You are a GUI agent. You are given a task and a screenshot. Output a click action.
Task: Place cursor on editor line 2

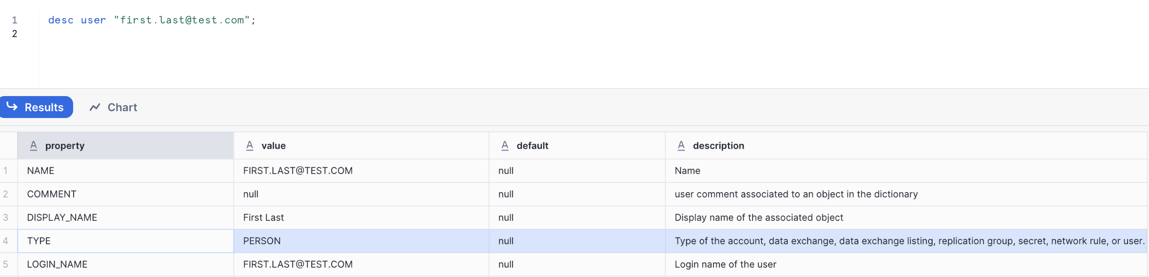146,34
